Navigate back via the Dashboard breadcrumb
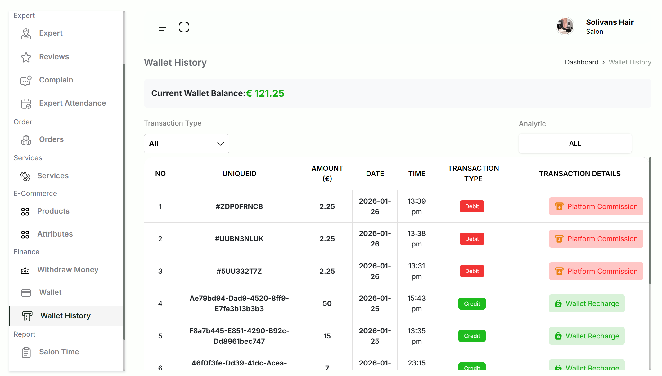 pos(581,62)
